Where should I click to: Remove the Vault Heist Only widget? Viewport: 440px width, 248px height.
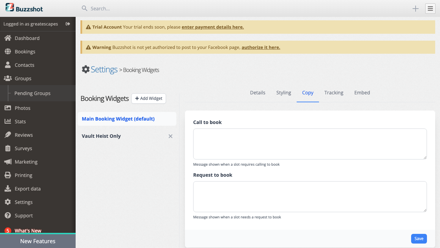(170, 136)
